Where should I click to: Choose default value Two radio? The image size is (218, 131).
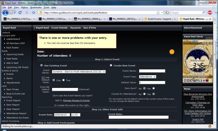coord(63,80)
